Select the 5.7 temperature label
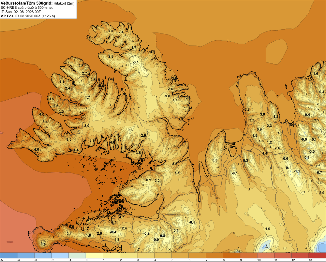The image size is (326, 262). [x=184, y=85]
